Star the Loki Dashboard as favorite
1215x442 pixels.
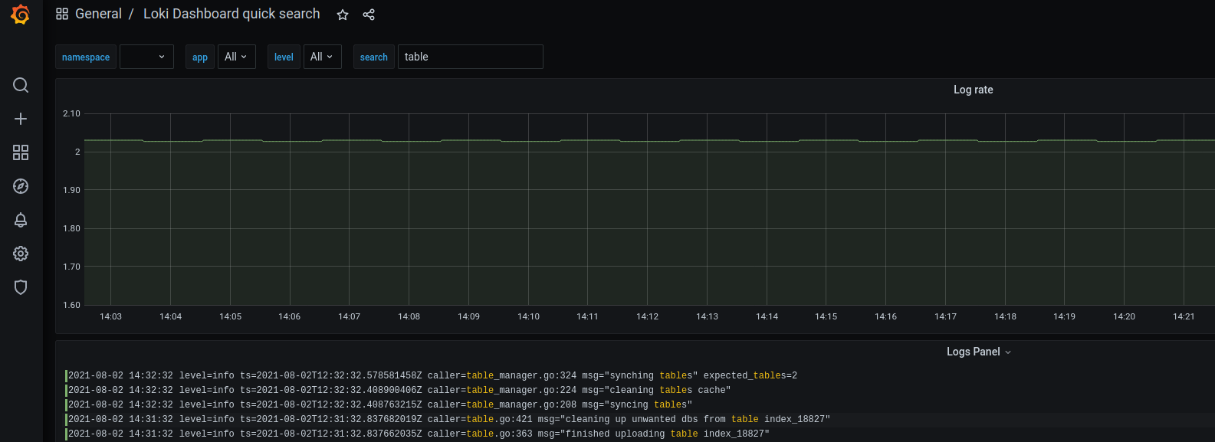point(343,15)
